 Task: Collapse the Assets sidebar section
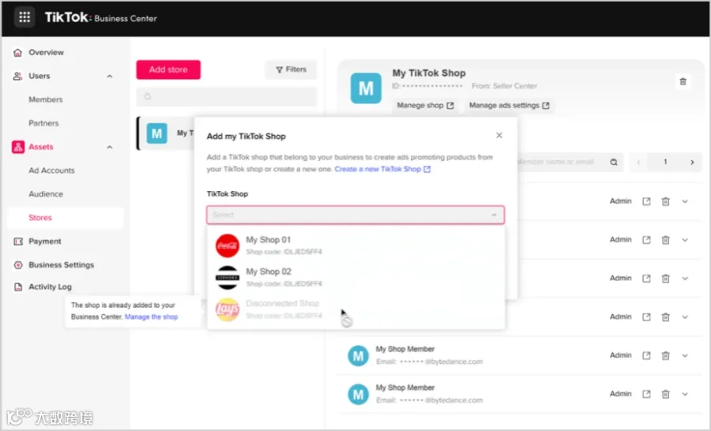tap(109, 147)
